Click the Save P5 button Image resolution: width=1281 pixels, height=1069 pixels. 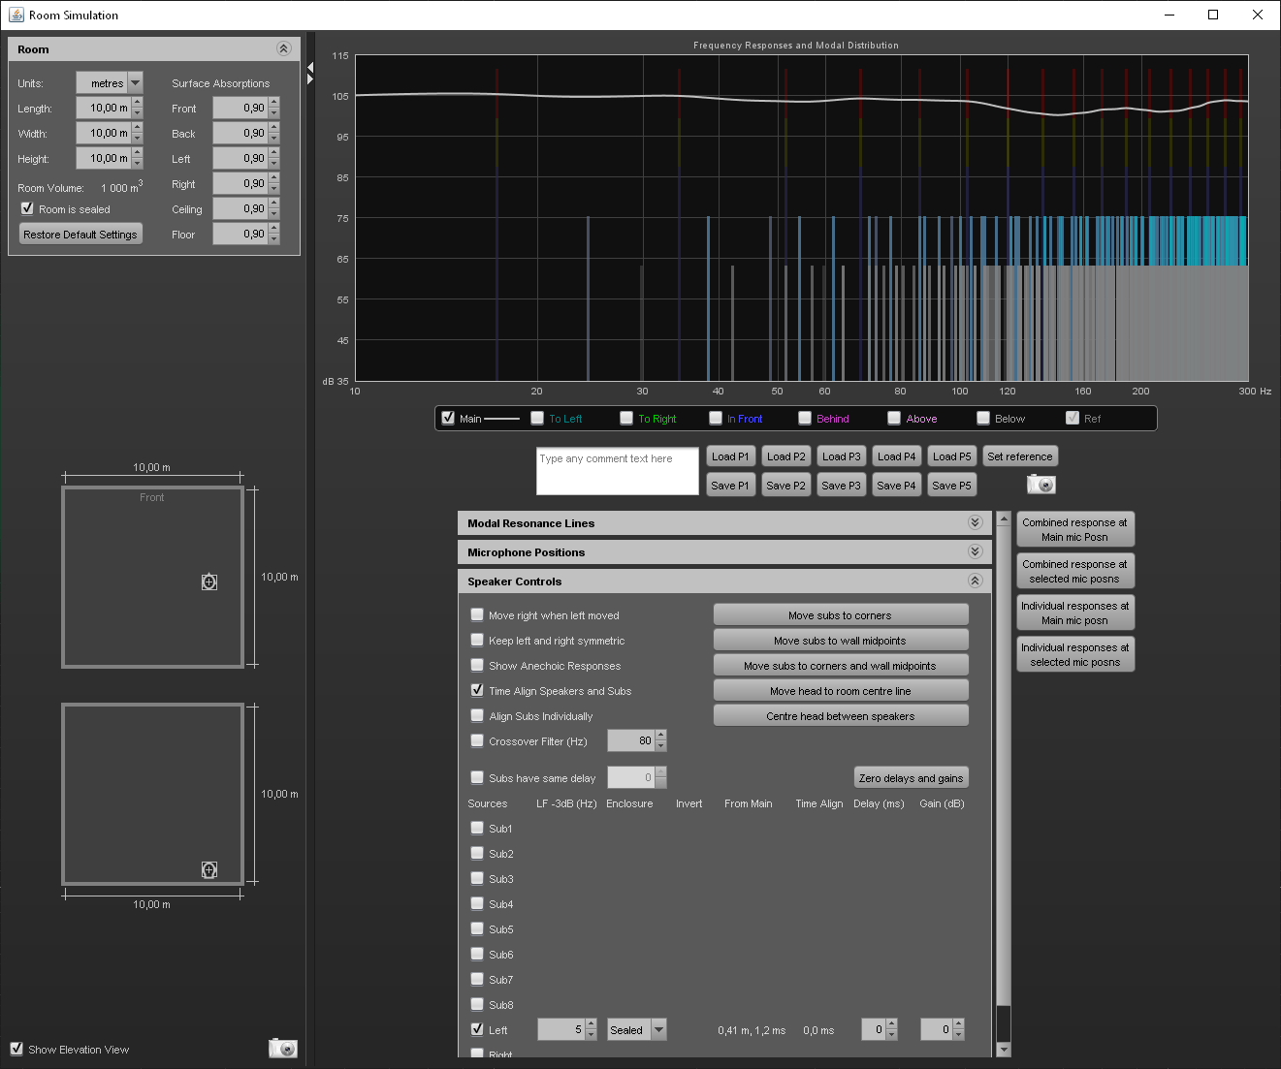(x=951, y=486)
